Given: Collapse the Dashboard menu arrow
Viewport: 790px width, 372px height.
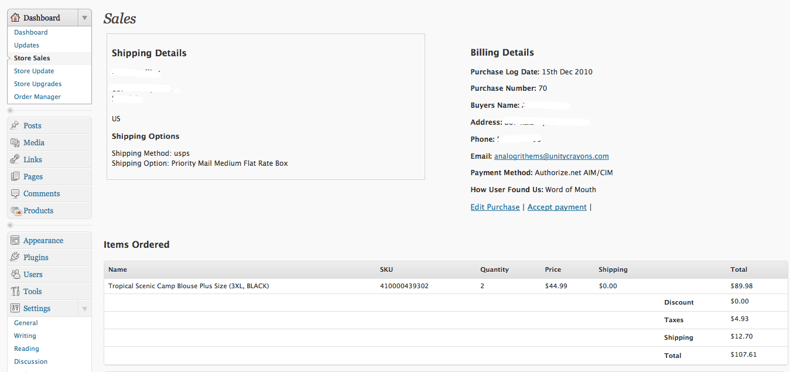Looking at the screenshot, I should coord(84,18).
